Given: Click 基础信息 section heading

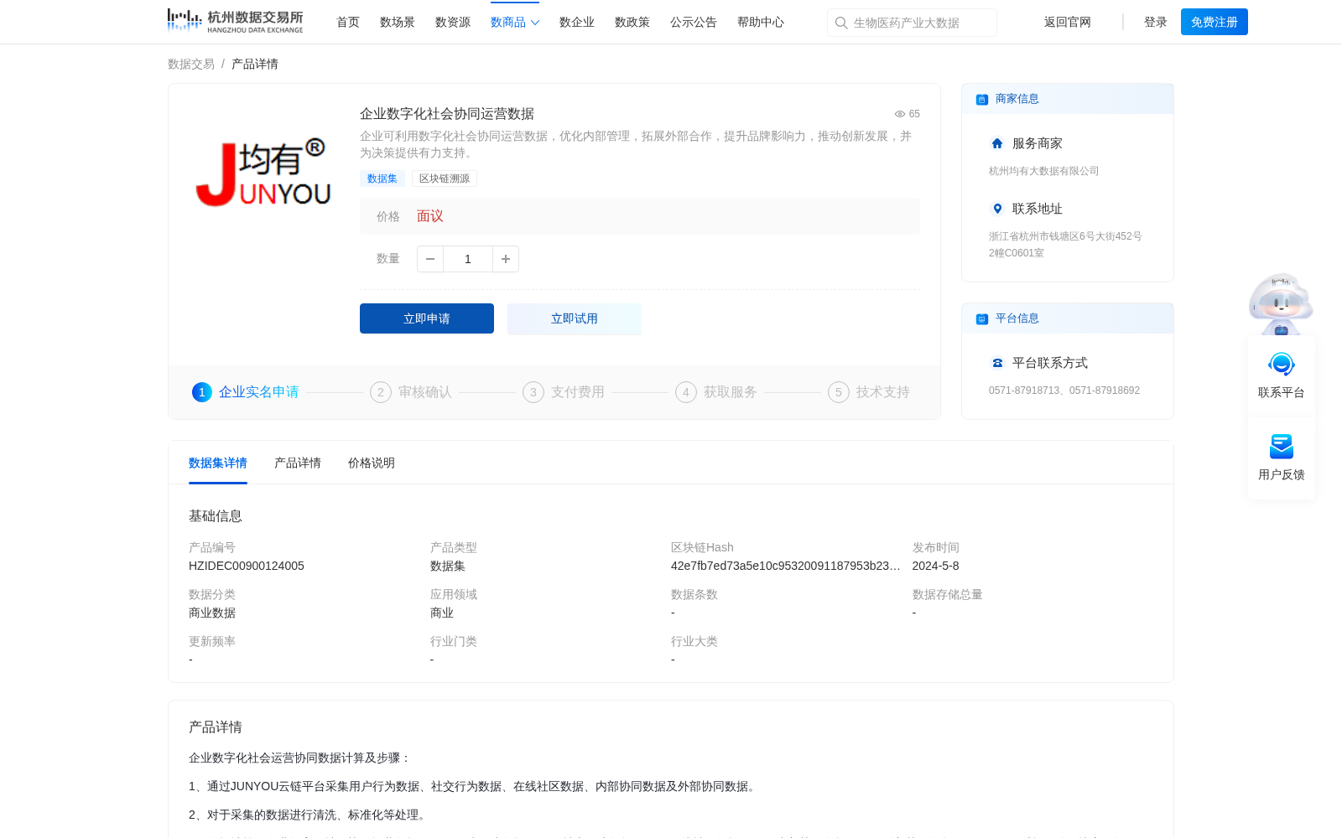Looking at the screenshot, I should [216, 516].
